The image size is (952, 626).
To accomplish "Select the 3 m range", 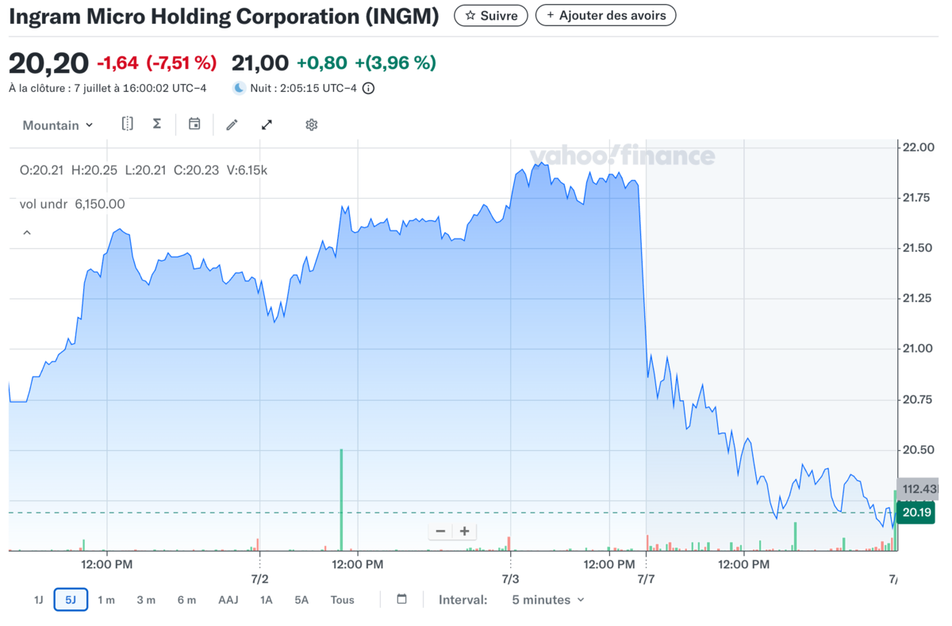I will (x=146, y=600).
